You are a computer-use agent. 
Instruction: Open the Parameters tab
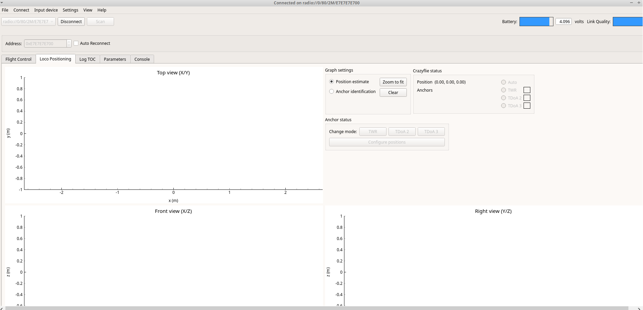[115, 59]
